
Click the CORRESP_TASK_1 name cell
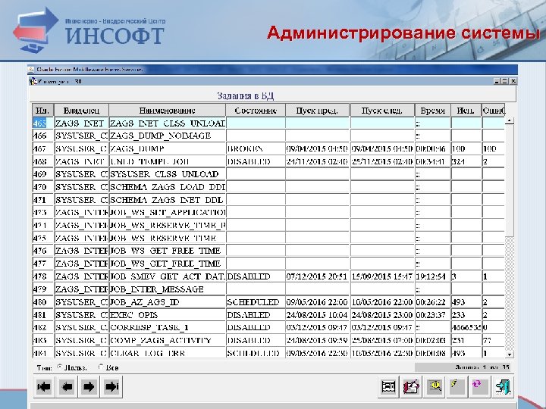tap(168, 327)
